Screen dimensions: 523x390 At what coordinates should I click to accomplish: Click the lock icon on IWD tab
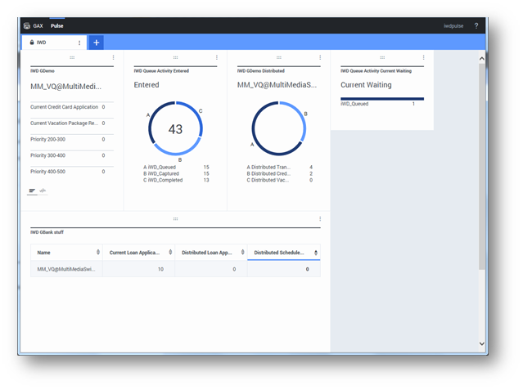click(32, 43)
